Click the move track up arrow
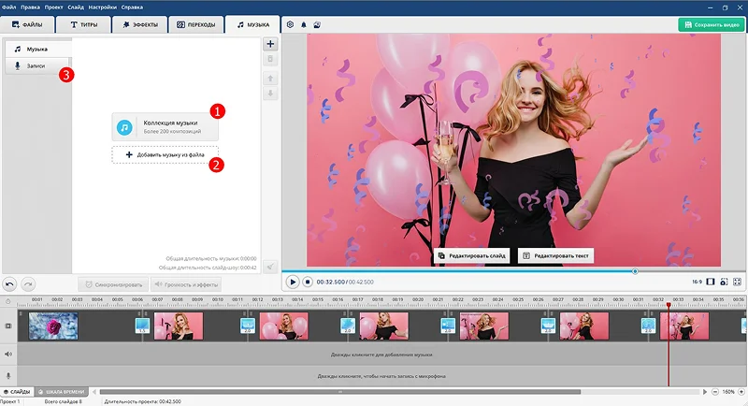748x406 pixels. [x=270, y=79]
